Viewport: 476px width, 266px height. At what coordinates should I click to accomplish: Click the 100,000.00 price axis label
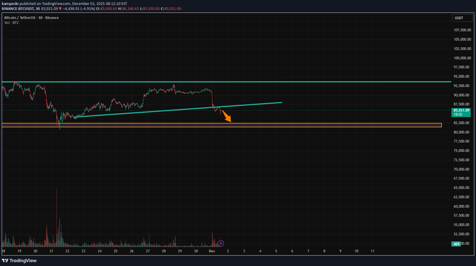(x=462, y=58)
